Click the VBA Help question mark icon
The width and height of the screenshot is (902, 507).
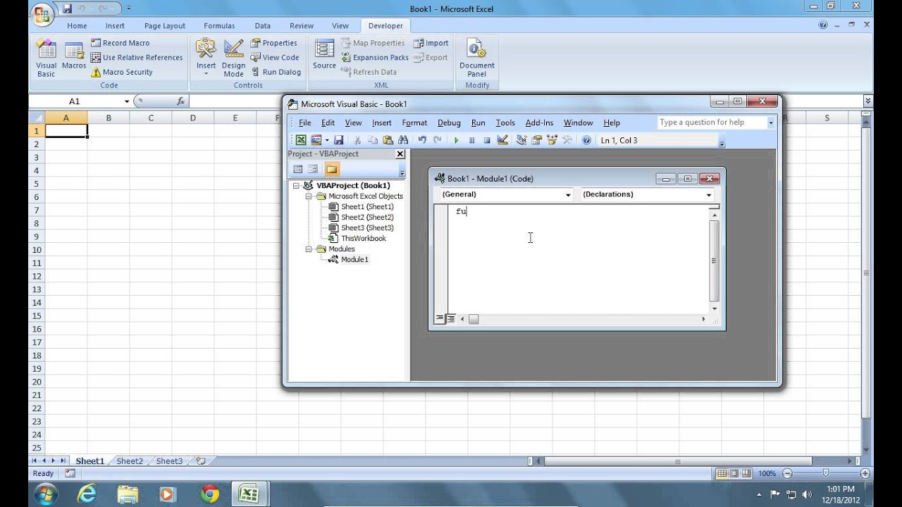(586, 140)
